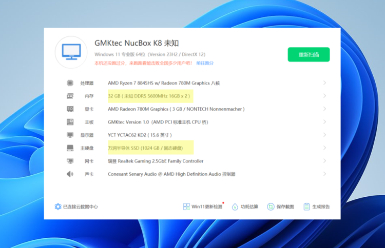Click the 网卡 label

[x=89, y=161]
